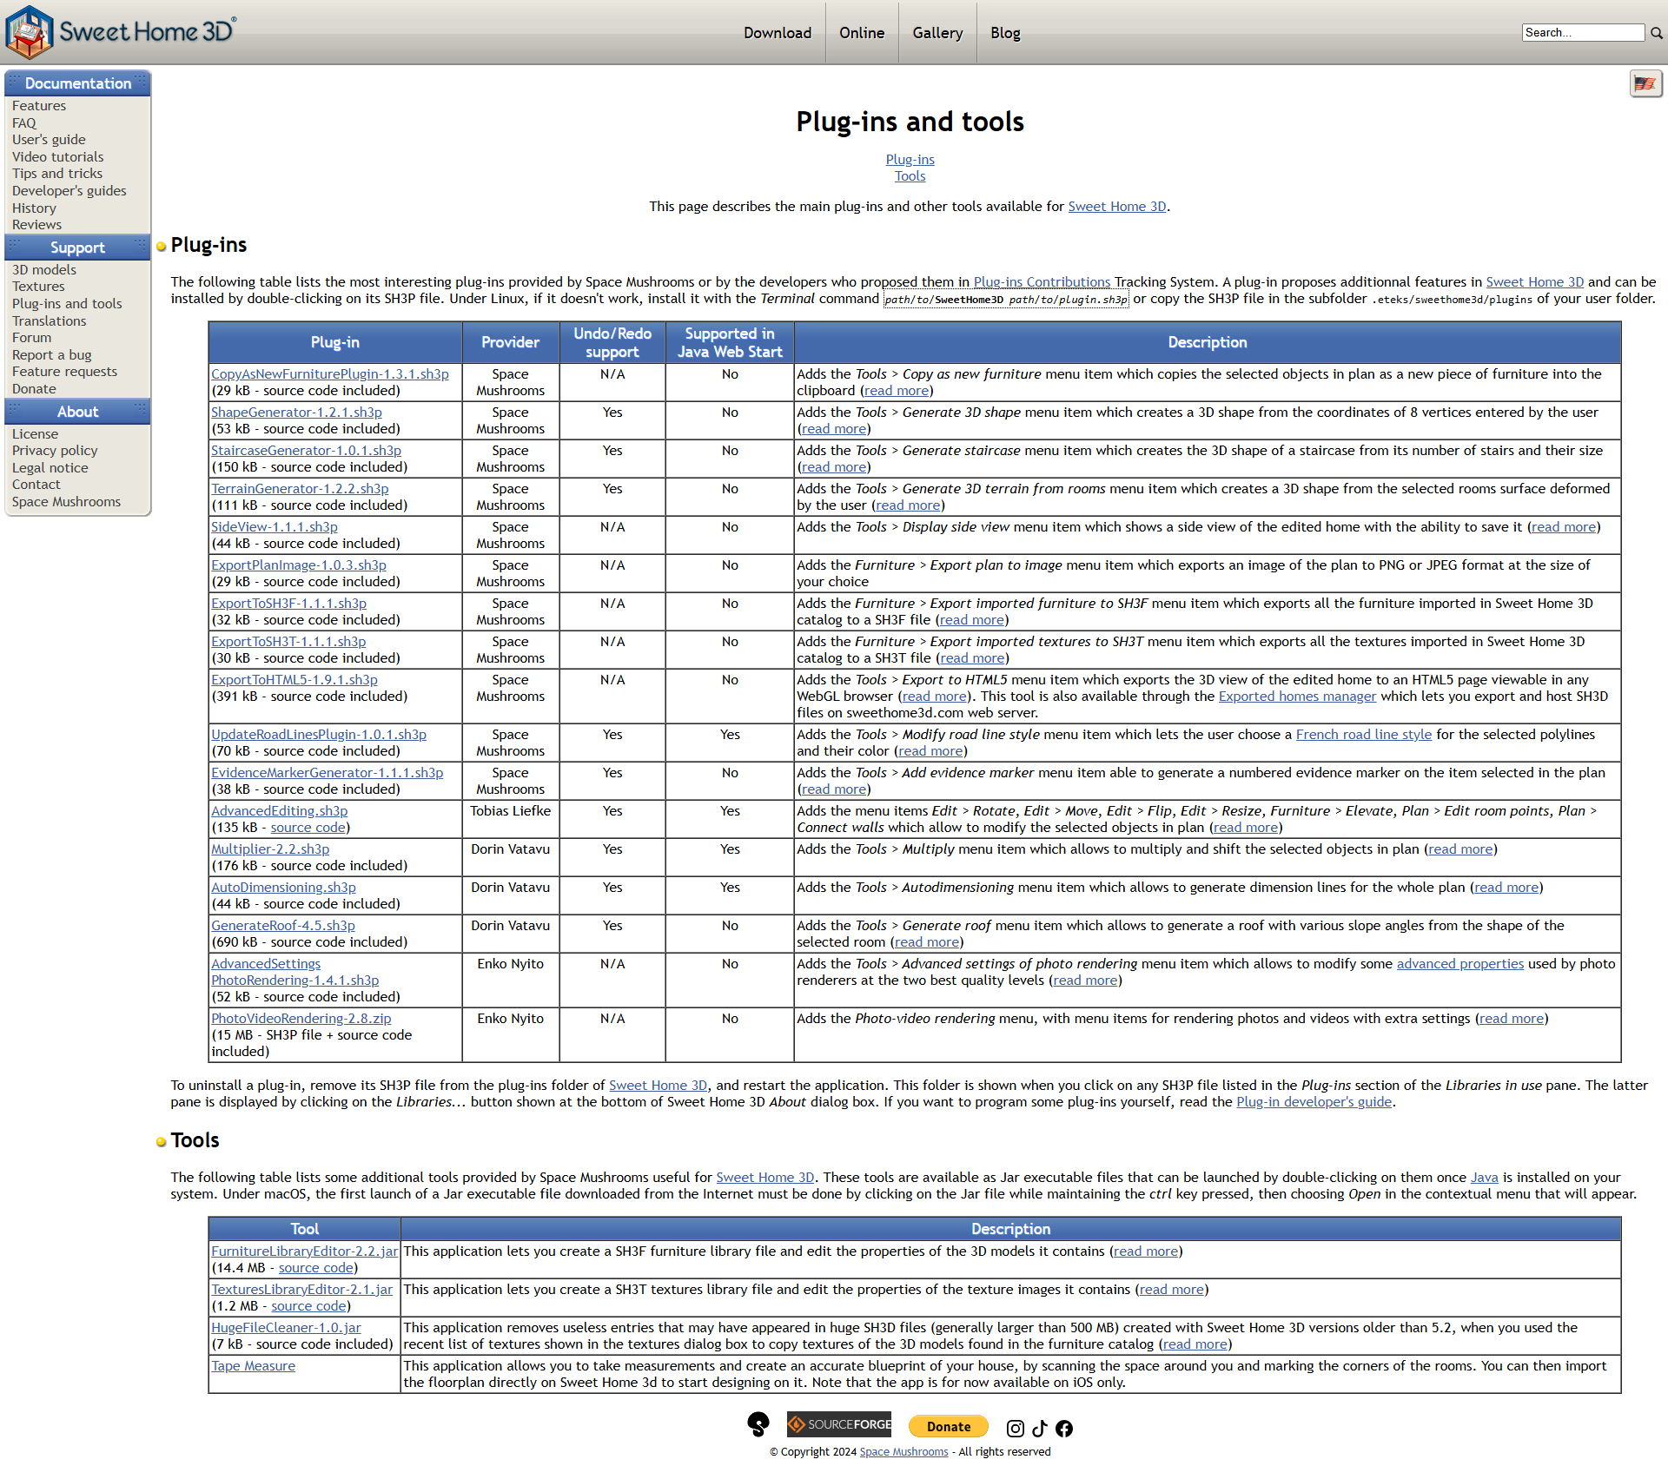Open Feature requests in the sidebar
The image size is (1668, 1466).
point(64,371)
